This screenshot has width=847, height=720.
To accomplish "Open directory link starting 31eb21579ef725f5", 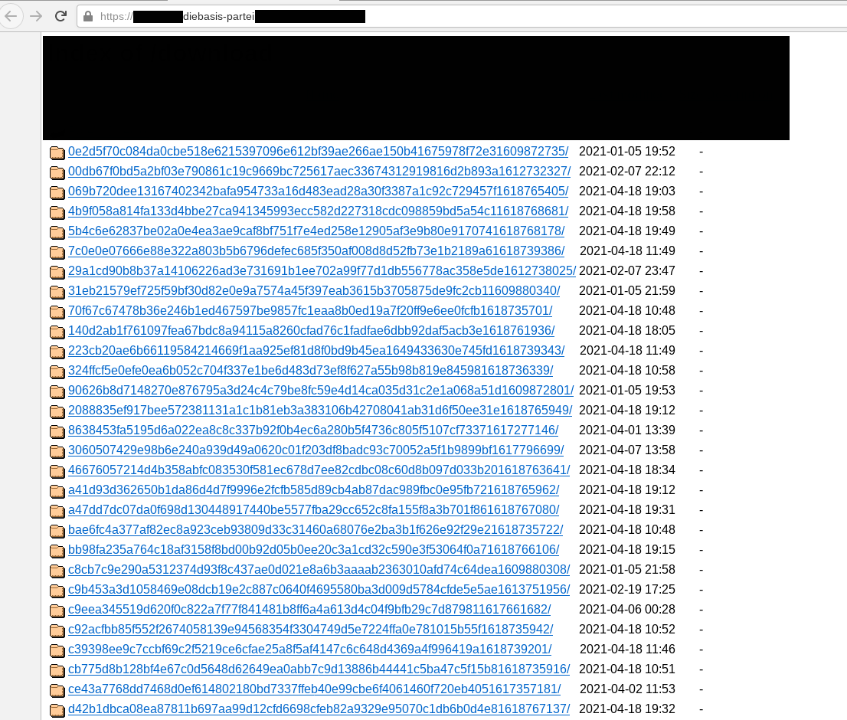I will click(x=315, y=290).
